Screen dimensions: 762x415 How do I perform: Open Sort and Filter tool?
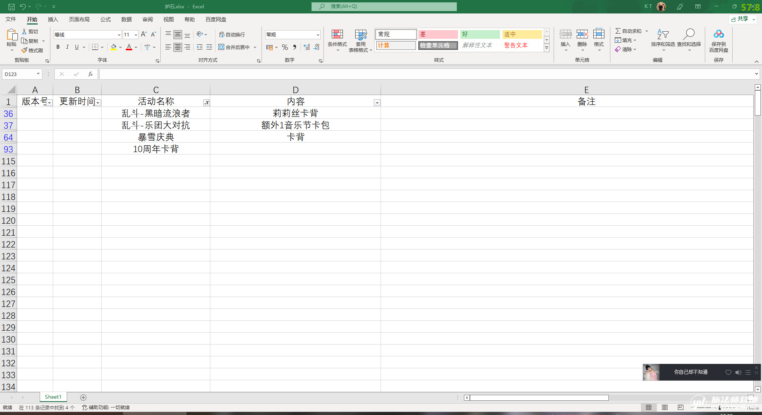[x=662, y=35]
